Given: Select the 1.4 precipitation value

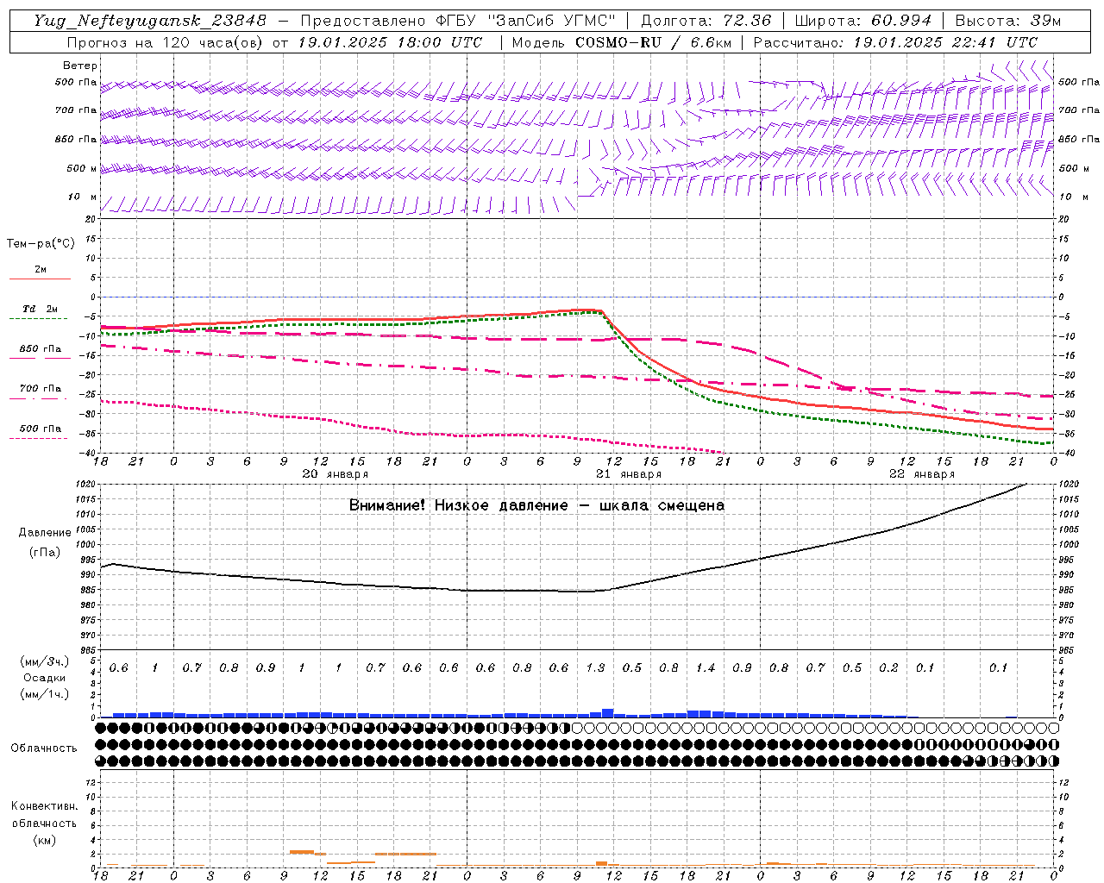Looking at the screenshot, I should 706,668.
